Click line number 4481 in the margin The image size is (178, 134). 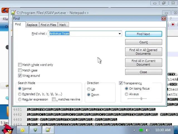click(17, 109)
